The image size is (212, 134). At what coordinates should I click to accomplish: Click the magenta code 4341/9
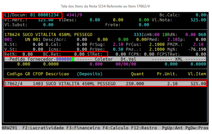74,15
